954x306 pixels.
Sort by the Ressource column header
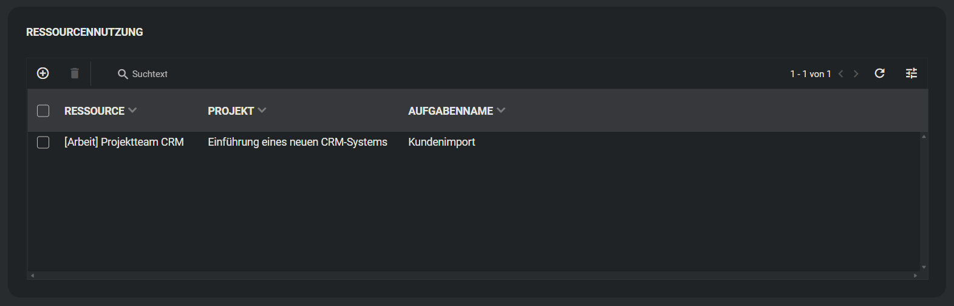[x=94, y=111]
